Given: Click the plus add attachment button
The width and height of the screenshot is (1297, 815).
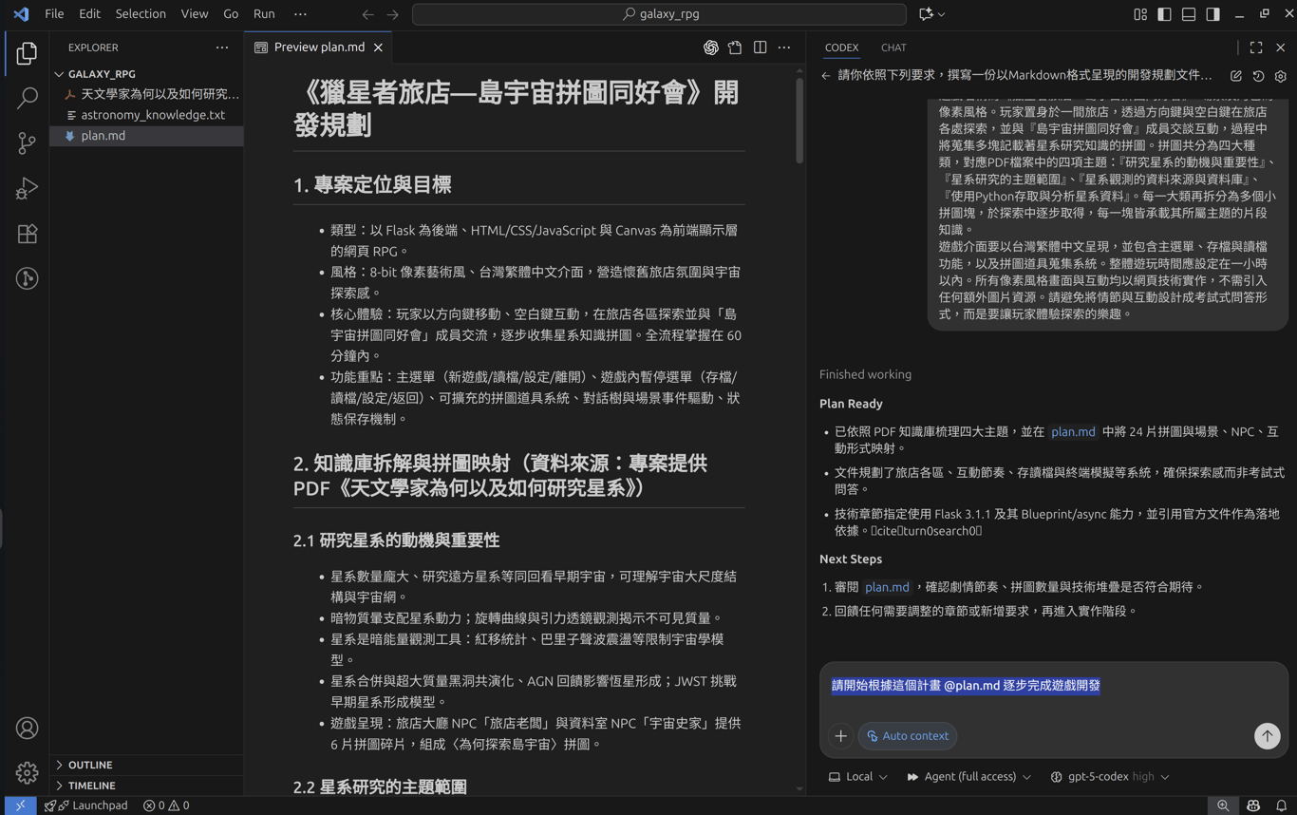Looking at the screenshot, I should (840, 736).
